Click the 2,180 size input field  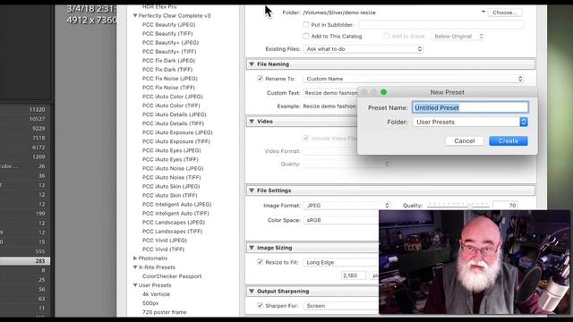354,275
